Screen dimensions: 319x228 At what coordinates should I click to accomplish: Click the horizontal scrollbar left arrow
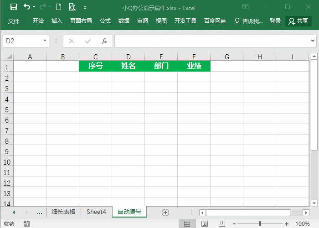(x=202, y=213)
